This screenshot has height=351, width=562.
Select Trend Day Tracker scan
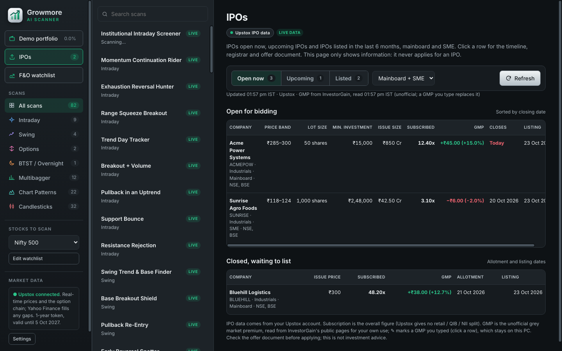coord(151,144)
